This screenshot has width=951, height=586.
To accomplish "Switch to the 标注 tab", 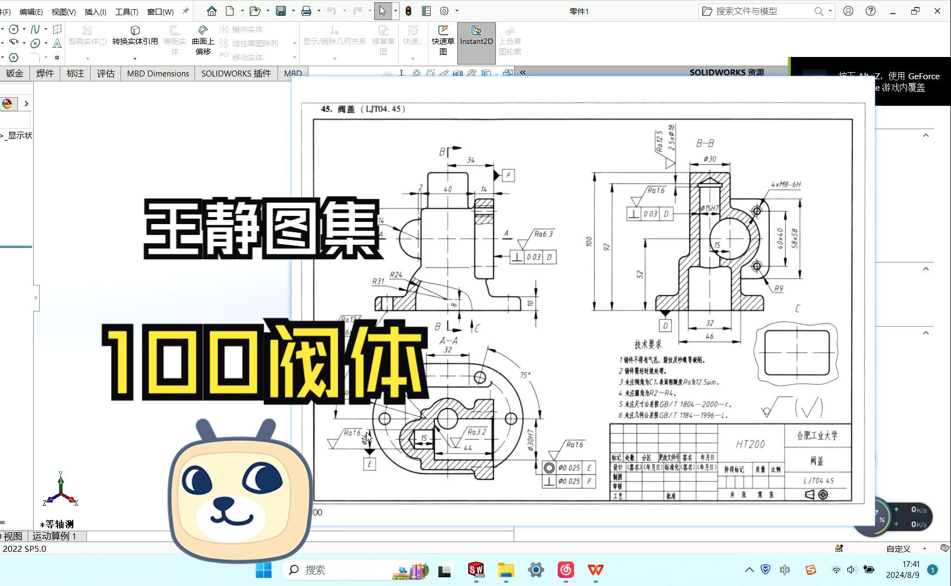I will (75, 73).
